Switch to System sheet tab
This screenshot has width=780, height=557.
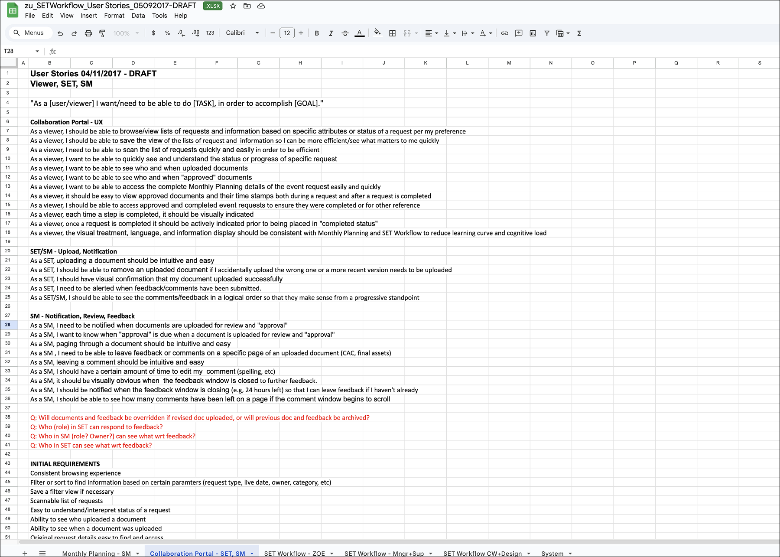pos(552,554)
